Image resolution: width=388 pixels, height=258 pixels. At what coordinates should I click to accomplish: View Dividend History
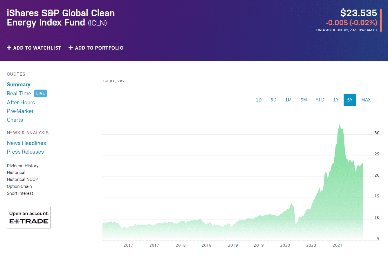tap(23, 166)
